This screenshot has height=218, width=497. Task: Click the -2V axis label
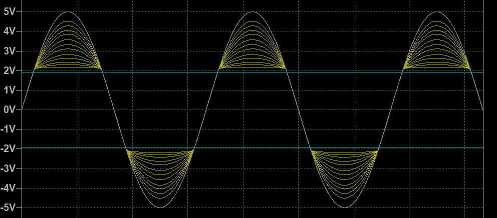(x=8, y=149)
